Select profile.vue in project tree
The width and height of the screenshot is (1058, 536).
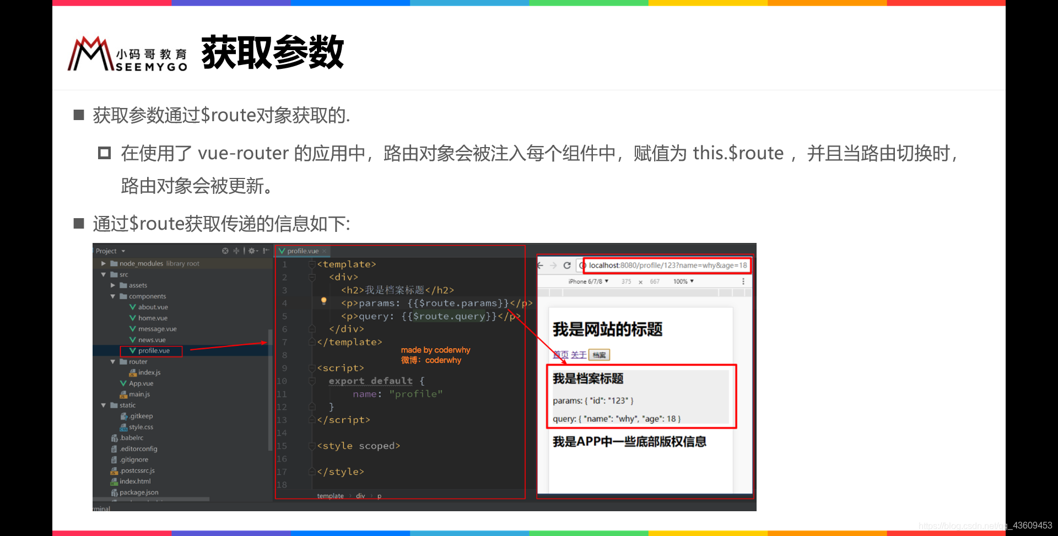click(x=150, y=351)
